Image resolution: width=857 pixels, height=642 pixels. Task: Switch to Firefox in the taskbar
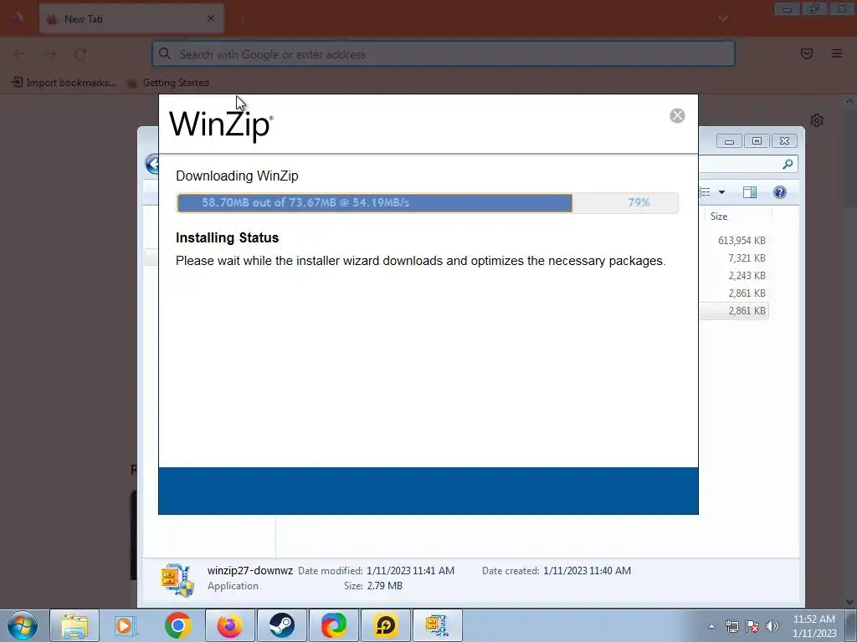(x=229, y=625)
